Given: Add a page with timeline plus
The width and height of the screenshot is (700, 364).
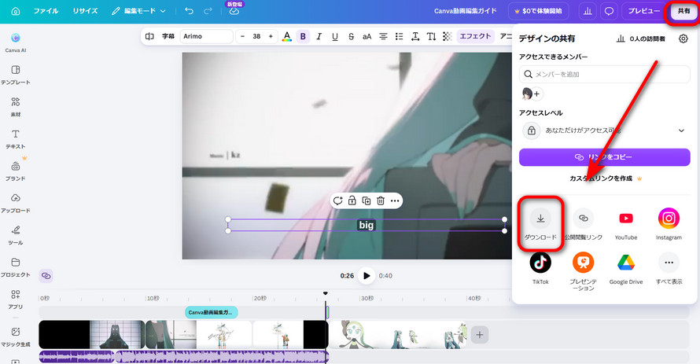Looking at the screenshot, I should click(480, 335).
